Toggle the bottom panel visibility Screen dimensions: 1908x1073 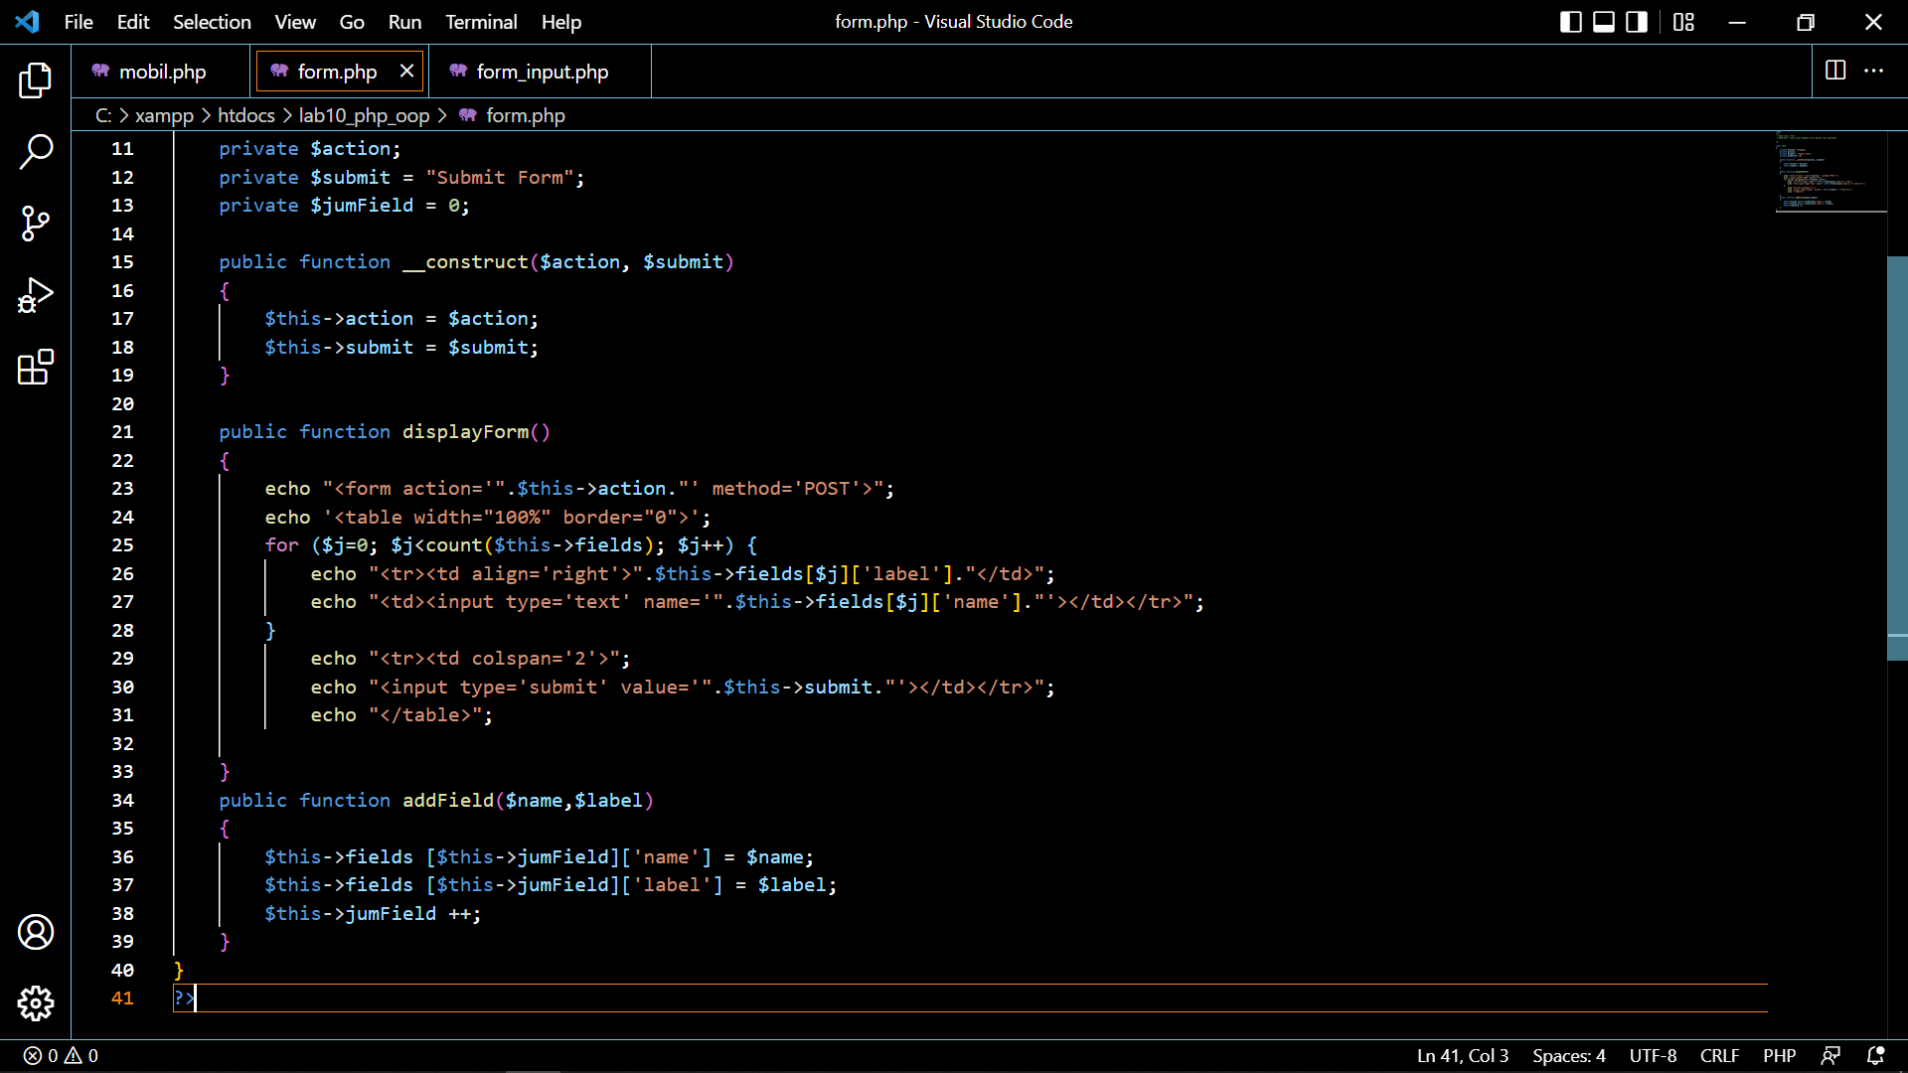(1603, 21)
